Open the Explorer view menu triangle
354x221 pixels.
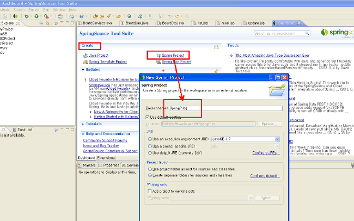coord(62,22)
